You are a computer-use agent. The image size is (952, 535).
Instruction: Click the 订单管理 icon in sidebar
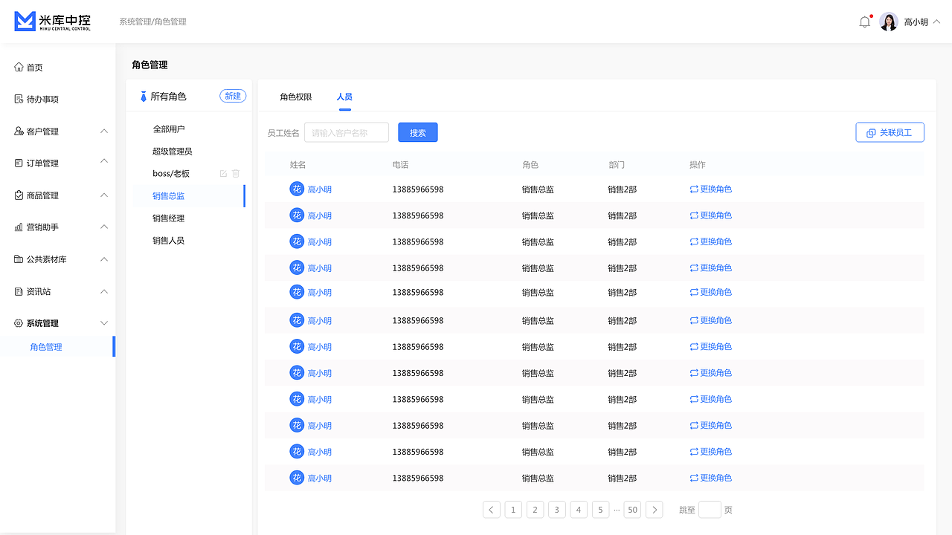click(19, 163)
